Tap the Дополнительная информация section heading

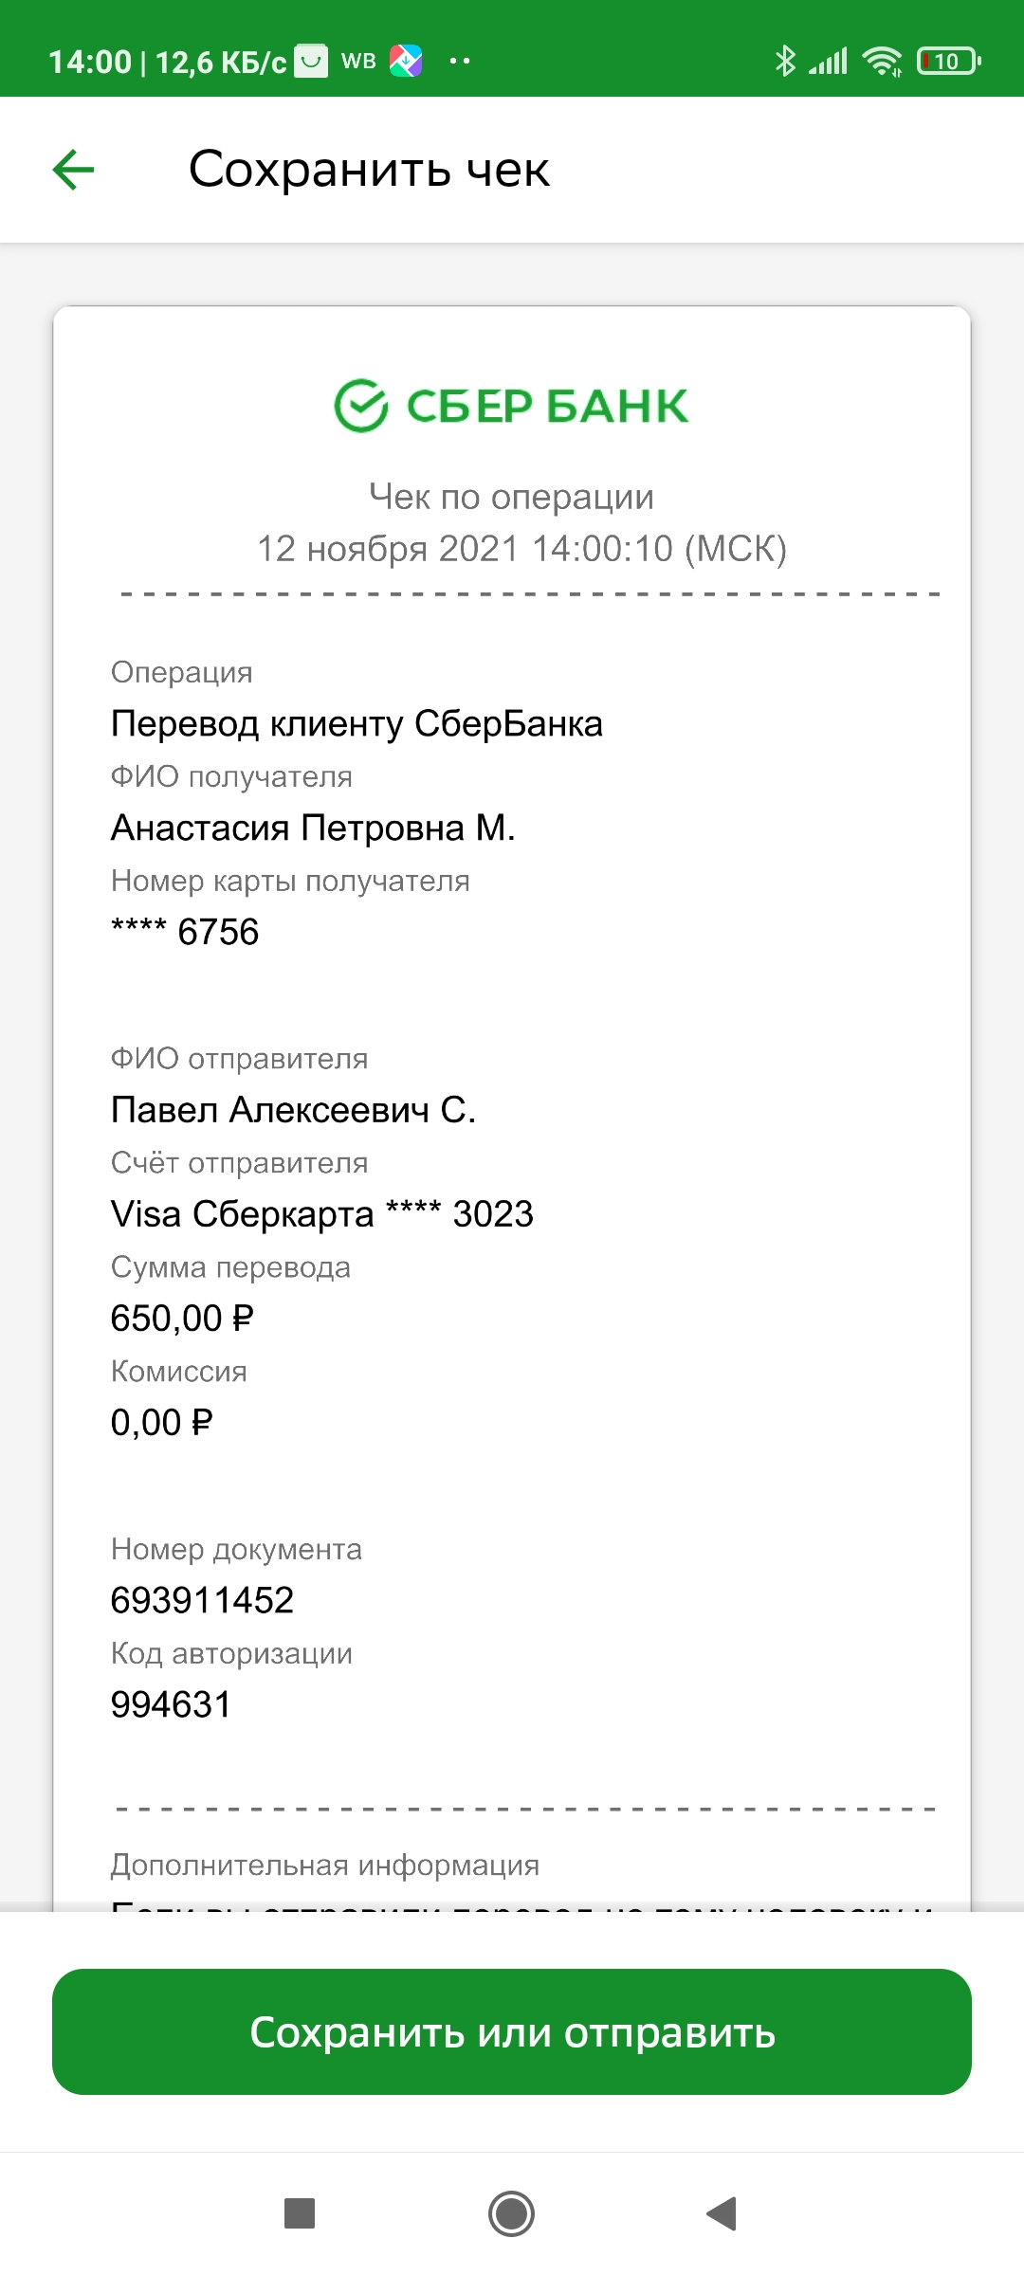[x=325, y=1865]
